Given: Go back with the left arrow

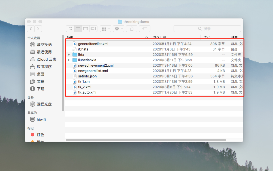Looking at the screenshot, I should pyautogui.click(x=31, y=29).
